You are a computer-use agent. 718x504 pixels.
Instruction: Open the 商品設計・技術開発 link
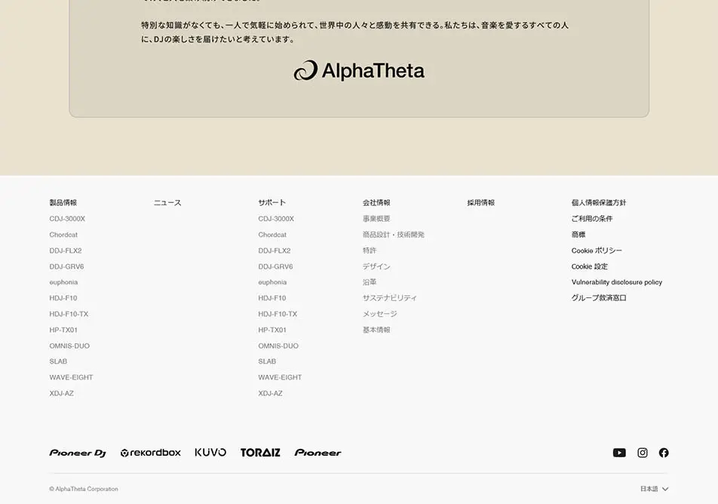[394, 235]
